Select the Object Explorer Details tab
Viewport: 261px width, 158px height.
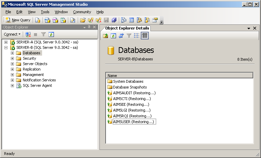tap(127, 28)
